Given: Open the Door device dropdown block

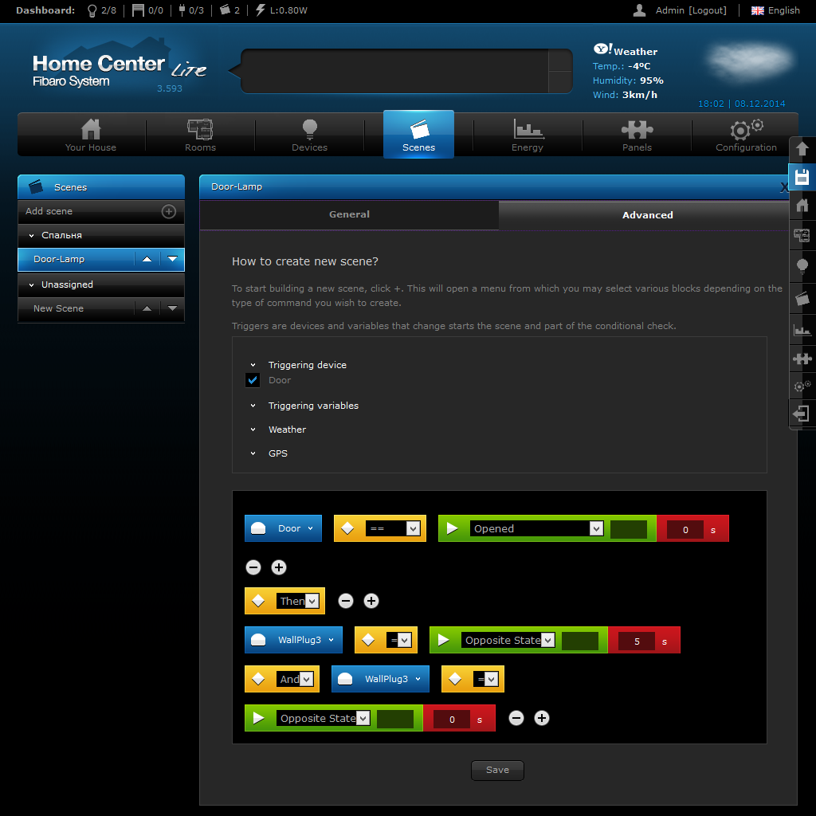Looking at the screenshot, I should pyautogui.click(x=283, y=529).
